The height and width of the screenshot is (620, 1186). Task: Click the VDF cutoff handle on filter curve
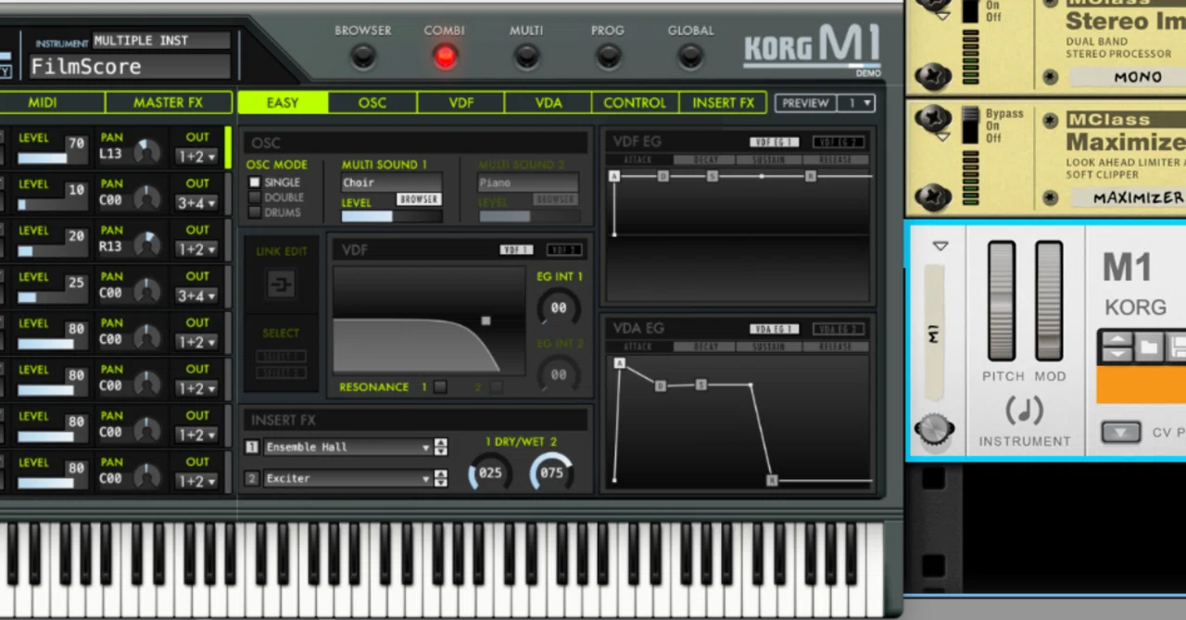click(486, 321)
